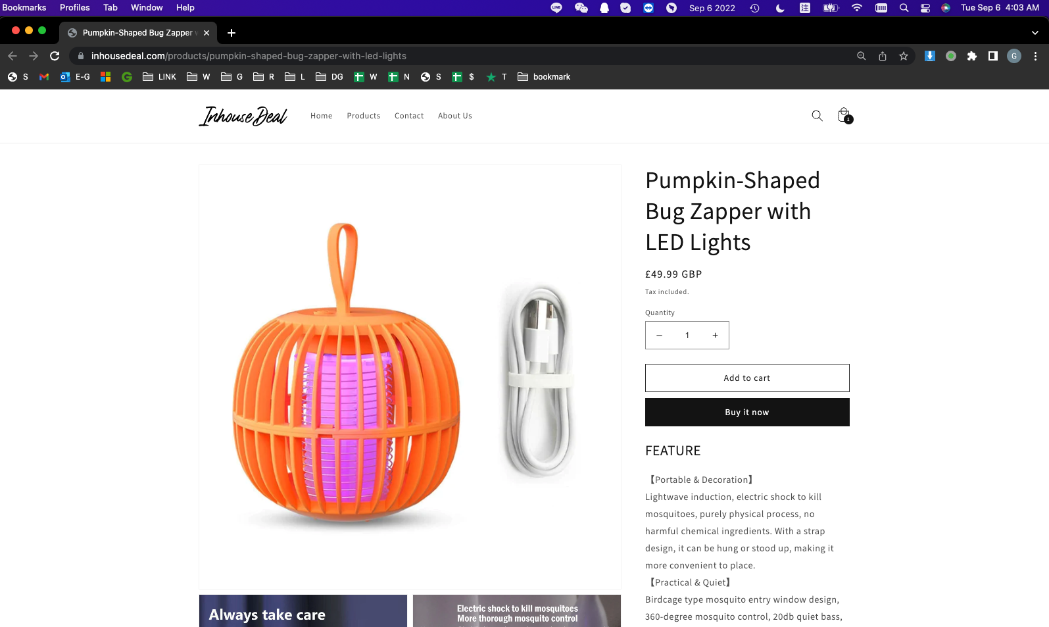Bookmark this page with the star icon
Viewport: 1049px width, 627px height.
click(x=904, y=56)
